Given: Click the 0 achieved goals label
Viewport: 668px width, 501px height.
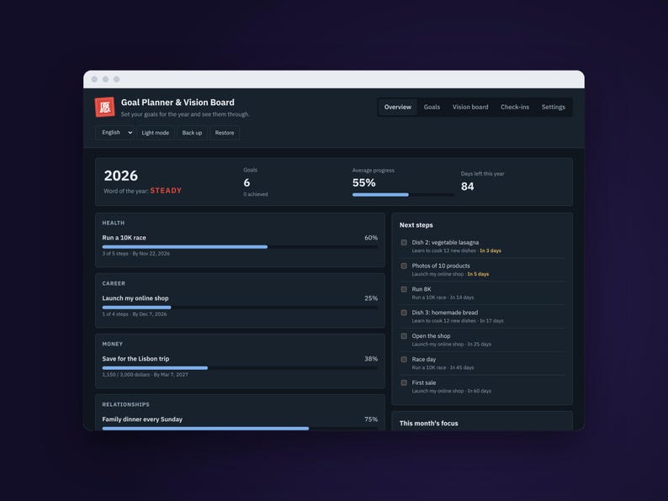Looking at the screenshot, I should tap(256, 194).
